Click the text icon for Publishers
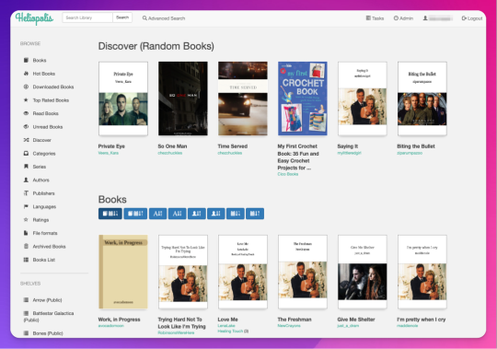The height and width of the screenshot is (349, 497). click(x=26, y=193)
